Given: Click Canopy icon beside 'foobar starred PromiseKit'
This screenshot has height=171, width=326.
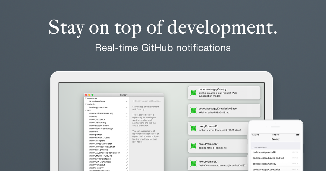Looking at the screenshot, I should pyautogui.click(x=193, y=128).
